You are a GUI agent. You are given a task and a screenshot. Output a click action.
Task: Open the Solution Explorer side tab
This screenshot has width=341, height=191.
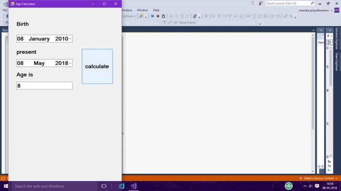click(337, 38)
